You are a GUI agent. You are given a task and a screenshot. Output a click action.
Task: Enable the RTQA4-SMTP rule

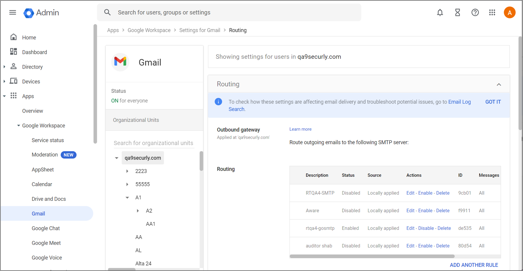(x=425, y=193)
